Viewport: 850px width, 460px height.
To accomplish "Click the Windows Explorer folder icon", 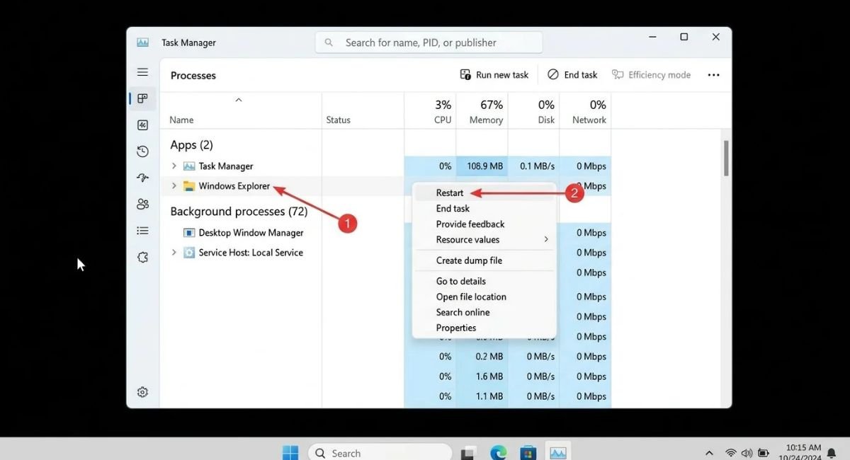I will (189, 186).
